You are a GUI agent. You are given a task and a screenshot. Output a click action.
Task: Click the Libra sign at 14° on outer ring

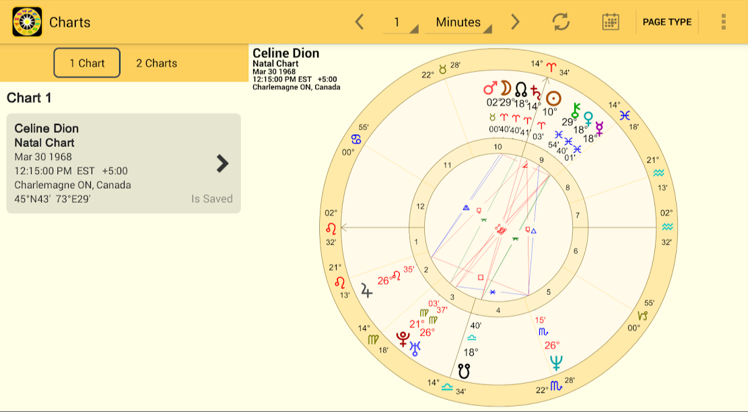[x=447, y=386]
